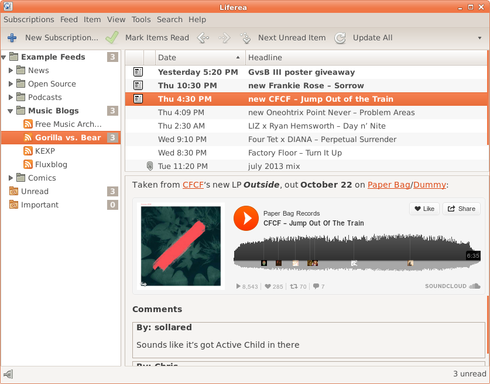
Task: Expand the Comics folder
Action: tap(11, 178)
